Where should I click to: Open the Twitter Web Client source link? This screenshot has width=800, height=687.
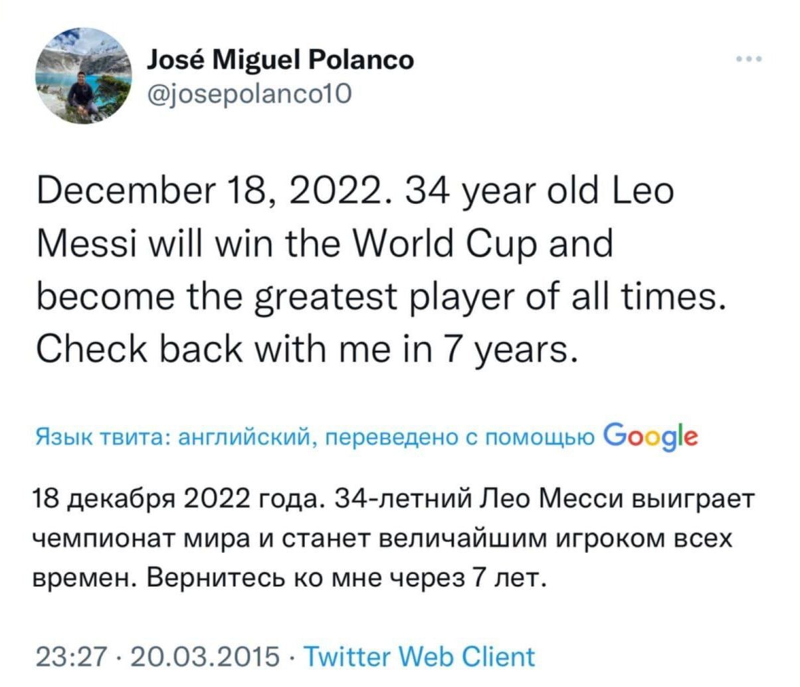click(419, 657)
